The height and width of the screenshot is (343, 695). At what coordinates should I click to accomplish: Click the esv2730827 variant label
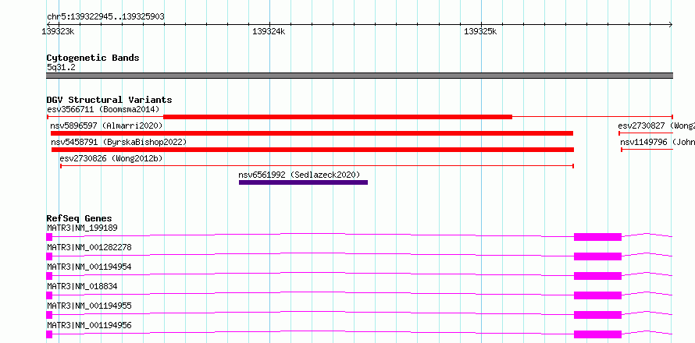(x=656, y=126)
